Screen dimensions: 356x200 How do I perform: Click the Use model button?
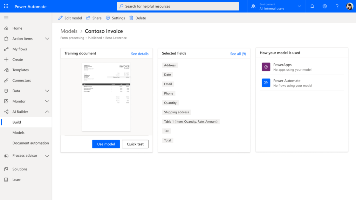(x=106, y=144)
